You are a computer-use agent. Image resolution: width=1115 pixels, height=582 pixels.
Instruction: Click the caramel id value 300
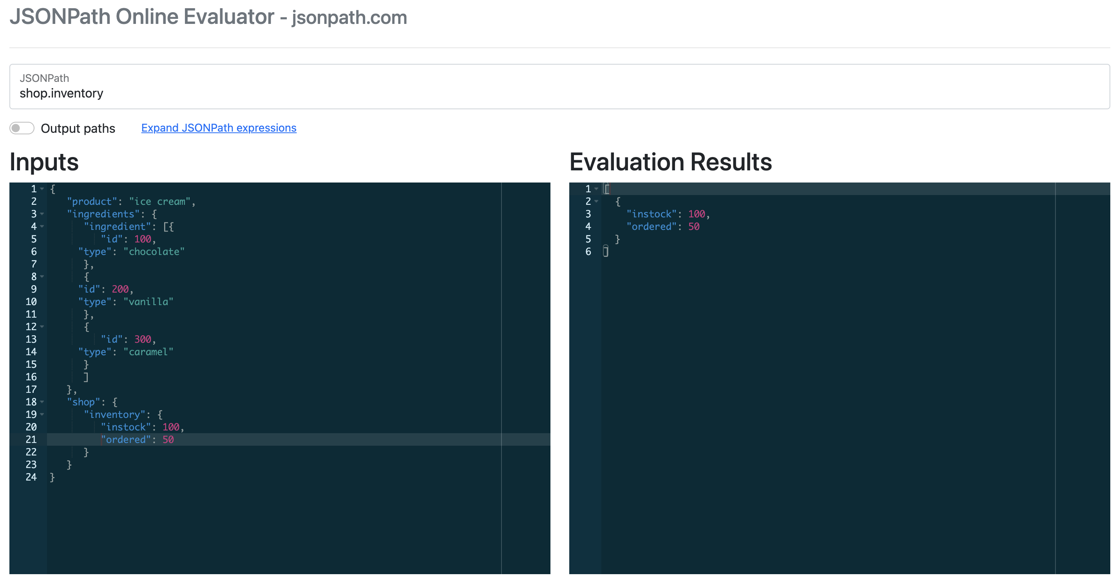(143, 339)
